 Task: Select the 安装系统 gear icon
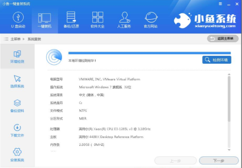(17, 152)
